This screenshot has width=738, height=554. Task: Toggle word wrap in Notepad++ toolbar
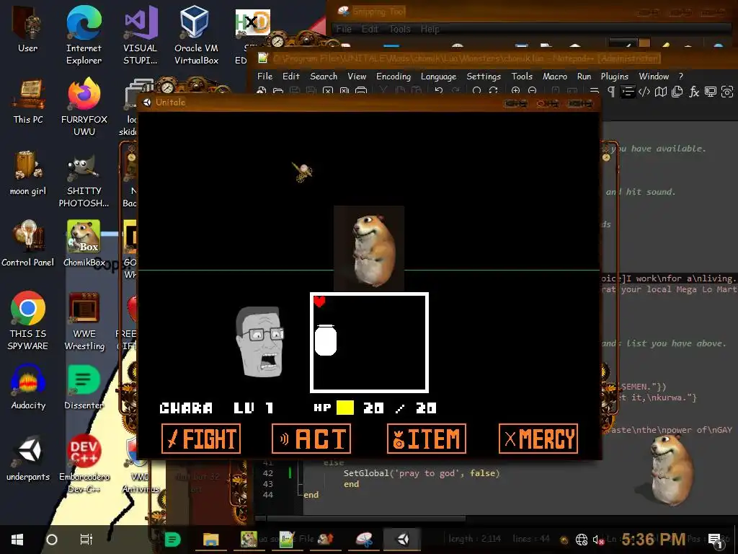(595, 92)
